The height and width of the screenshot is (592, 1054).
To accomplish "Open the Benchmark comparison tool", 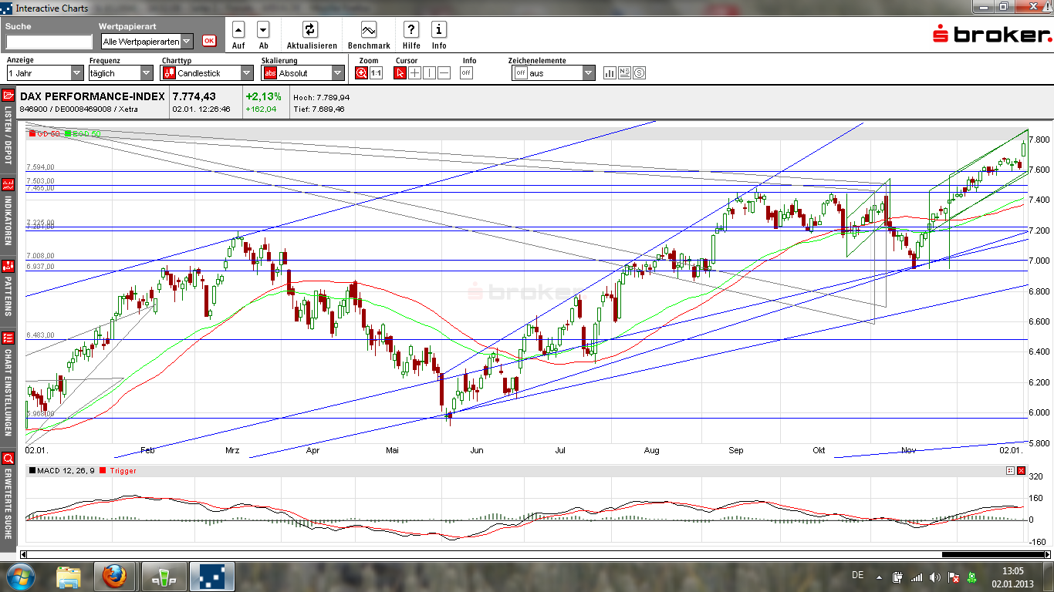I will coord(369,30).
